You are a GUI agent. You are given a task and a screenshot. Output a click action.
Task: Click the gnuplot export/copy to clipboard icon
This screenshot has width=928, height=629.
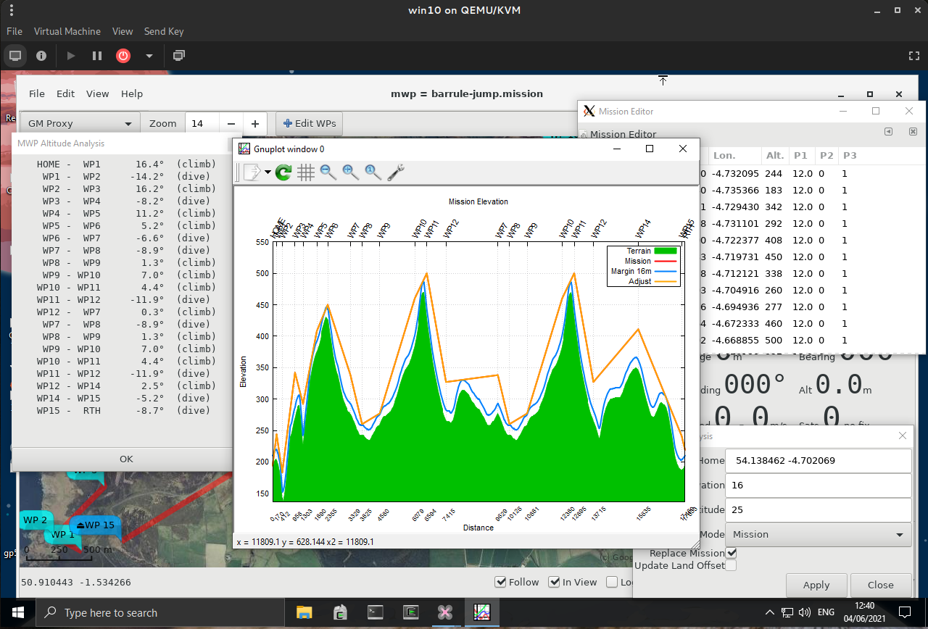[252, 172]
